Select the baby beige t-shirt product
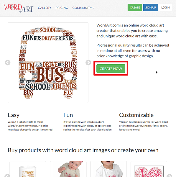This screenshot has width=176, height=177. click(68, 169)
